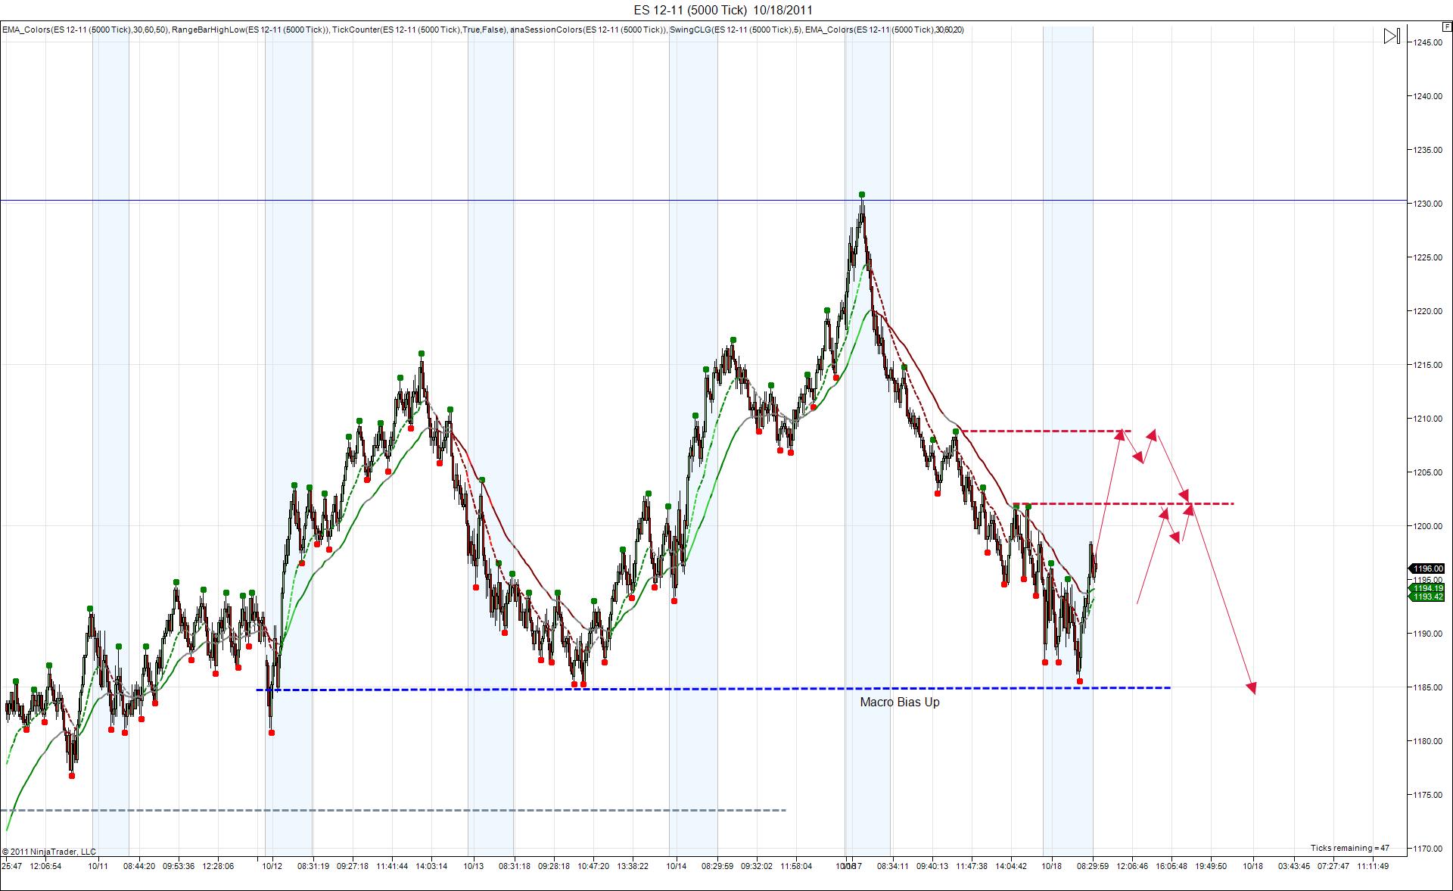Click the 1170.00 price axis label

(x=1427, y=849)
